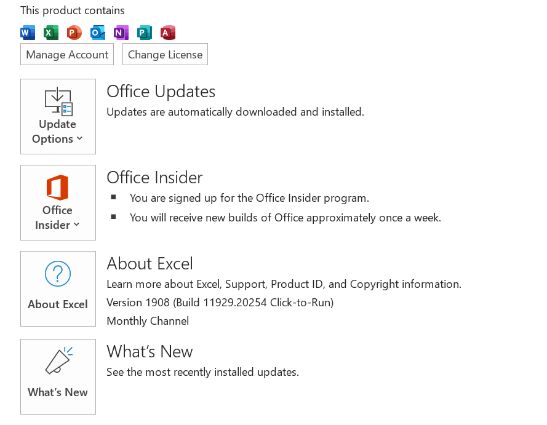Viewport: 547px width, 425px height.
Task: Click the OneNote app icon
Action: pyautogui.click(x=121, y=33)
